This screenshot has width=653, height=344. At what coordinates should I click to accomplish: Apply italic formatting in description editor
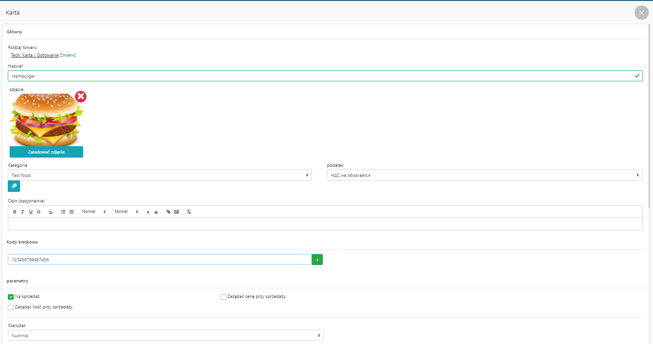pyautogui.click(x=22, y=212)
